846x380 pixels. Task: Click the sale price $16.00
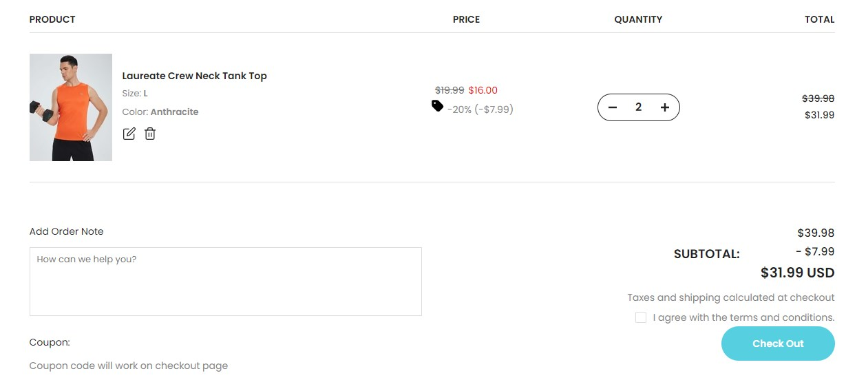pyautogui.click(x=483, y=90)
